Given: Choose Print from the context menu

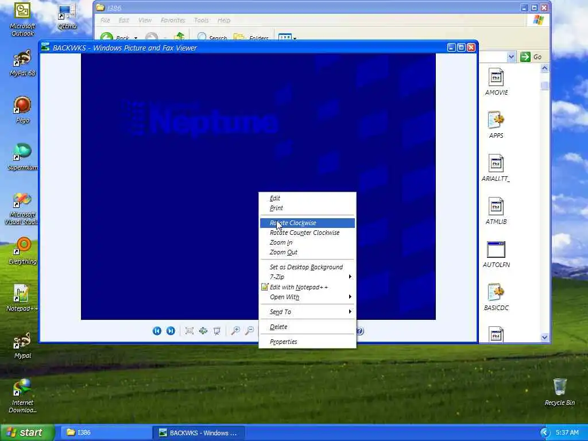Looking at the screenshot, I should pyautogui.click(x=307, y=208).
